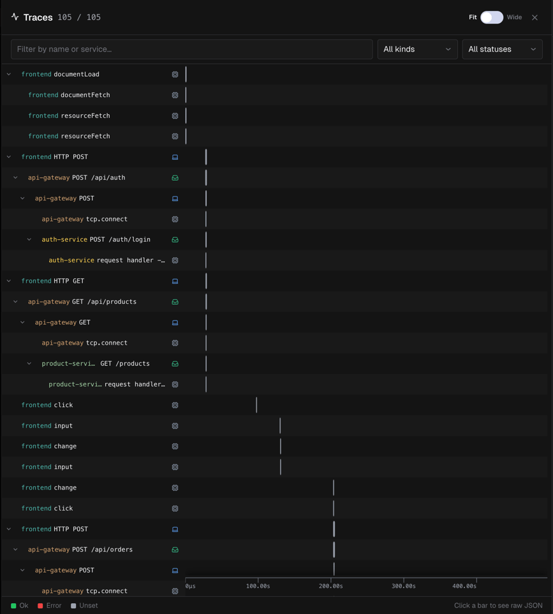The height and width of the screenshot is (614, 553).
Task: Toggle the Fit/Wide view switch
Action: tap(492, 17)
